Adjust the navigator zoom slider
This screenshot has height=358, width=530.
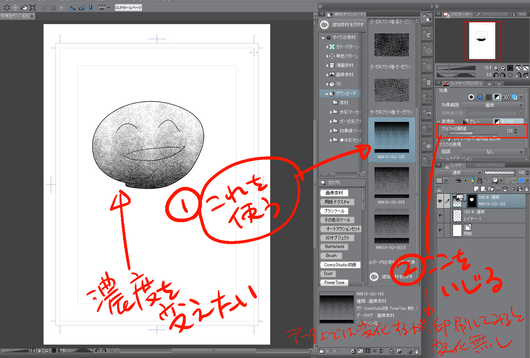pos(456,68)
